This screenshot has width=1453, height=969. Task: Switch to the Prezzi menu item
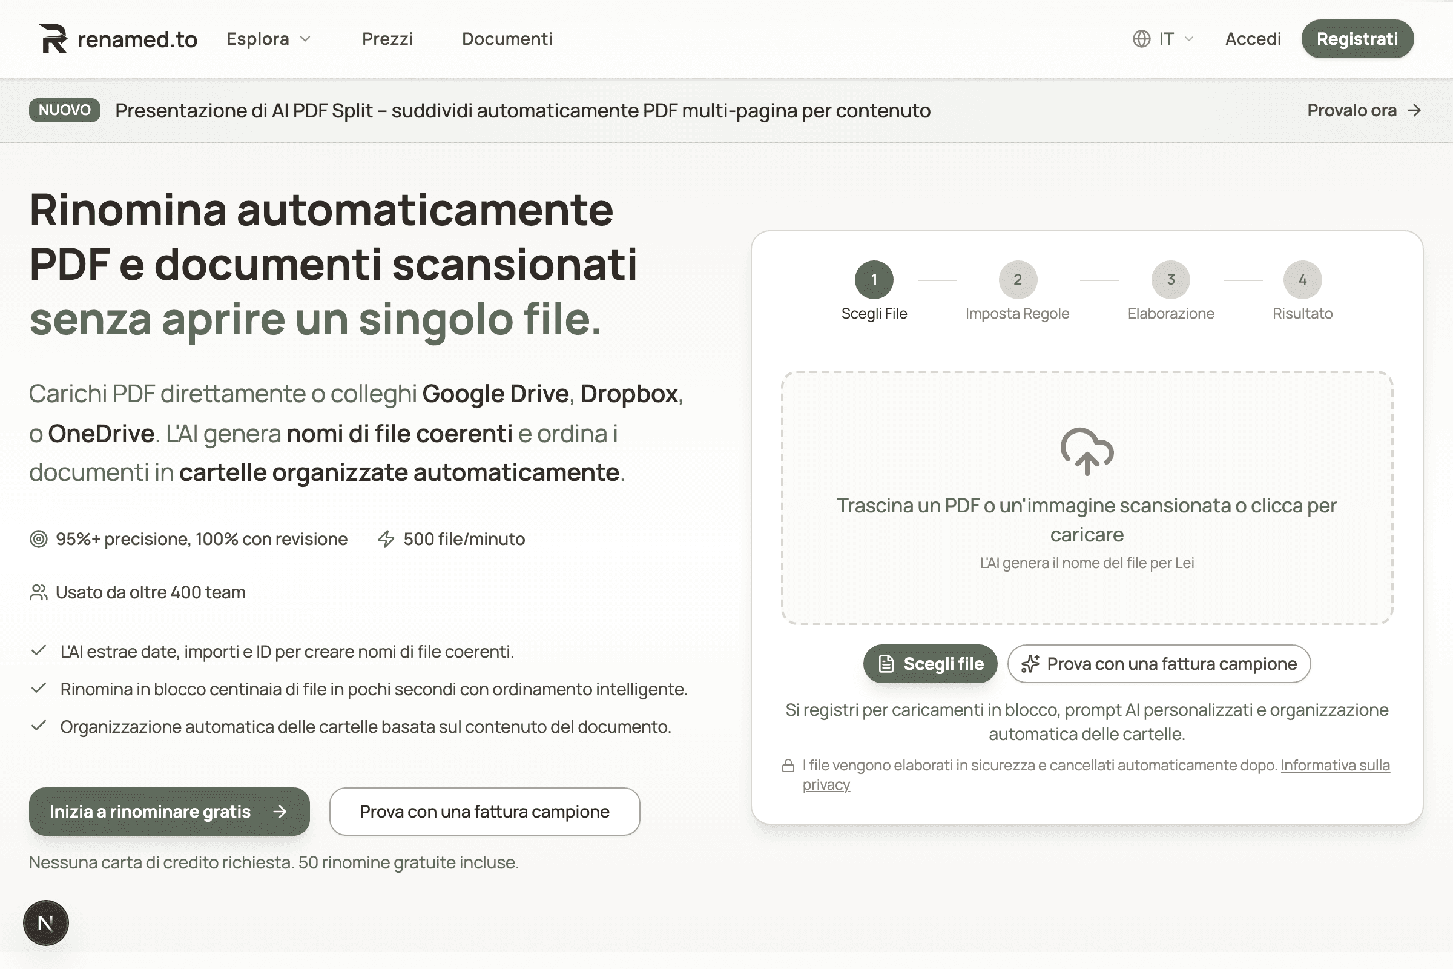[387, 38]
